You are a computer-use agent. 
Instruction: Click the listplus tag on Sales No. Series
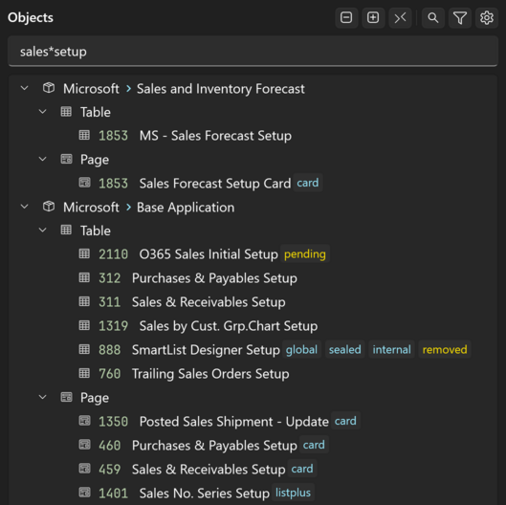click(x=293, y=493)
